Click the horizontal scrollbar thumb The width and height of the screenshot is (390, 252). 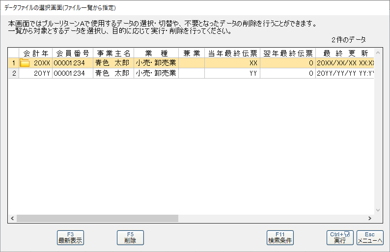click(97, 218)
